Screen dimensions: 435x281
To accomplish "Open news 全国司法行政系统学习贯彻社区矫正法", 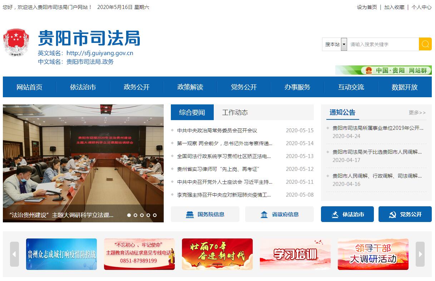I will click(x=224, y=156).
